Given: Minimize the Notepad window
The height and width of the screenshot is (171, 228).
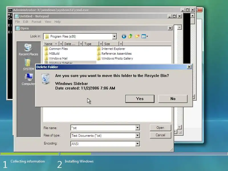Looking at the screenshot, I should (169, 16).
